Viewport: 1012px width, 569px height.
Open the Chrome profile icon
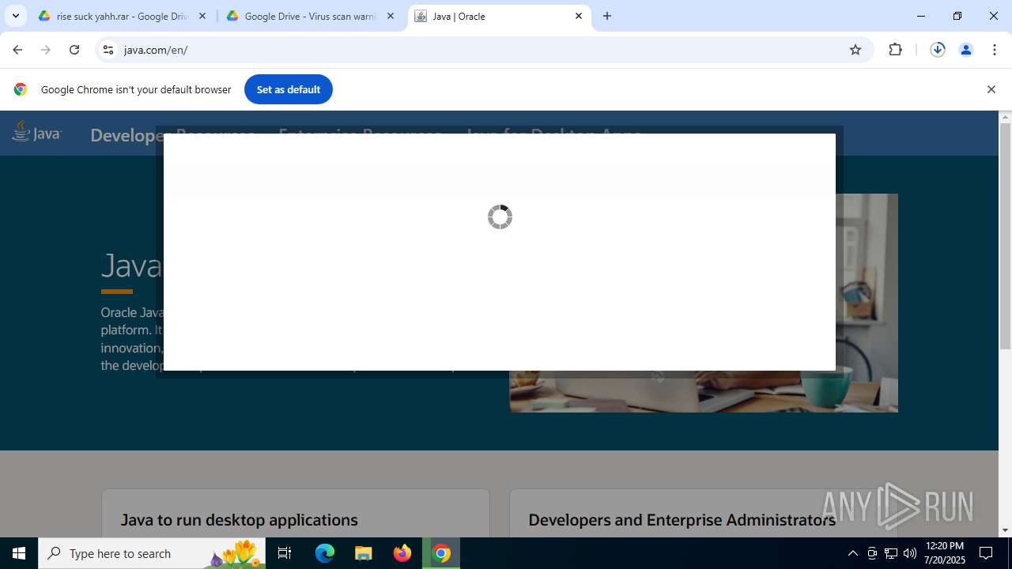[965, 50]
